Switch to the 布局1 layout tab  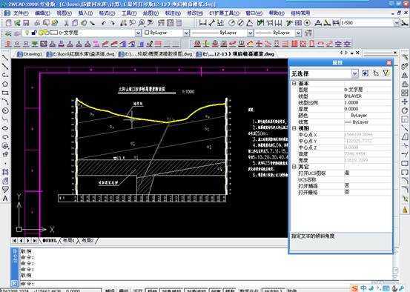pos(69,240)
